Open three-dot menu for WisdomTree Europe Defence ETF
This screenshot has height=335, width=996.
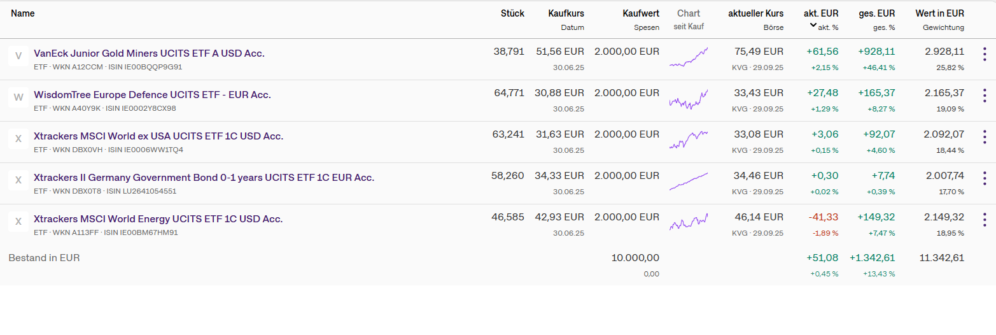(985, 96)
